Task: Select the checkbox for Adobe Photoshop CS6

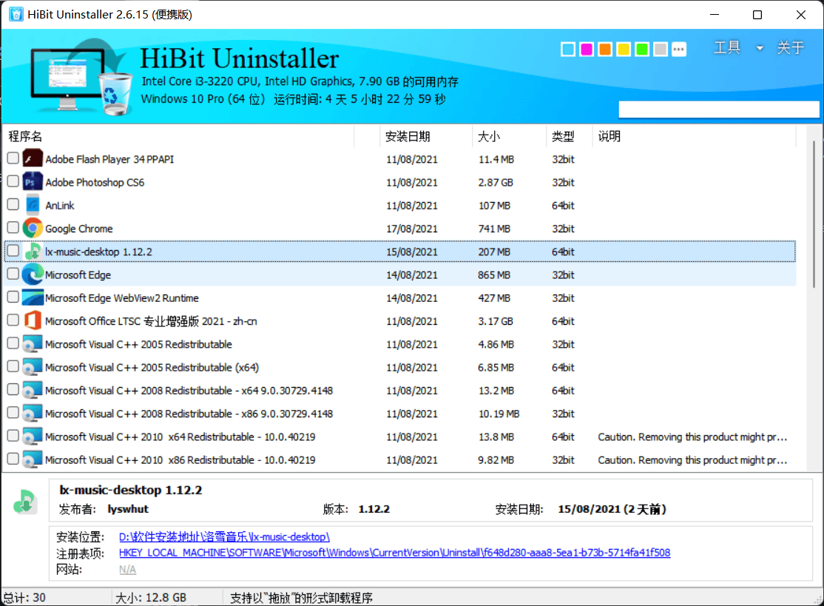Action: point(13,181)
